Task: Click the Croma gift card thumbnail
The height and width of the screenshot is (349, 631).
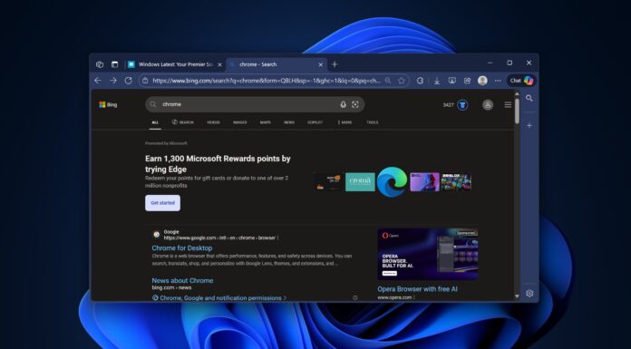Action: [360, 182]
